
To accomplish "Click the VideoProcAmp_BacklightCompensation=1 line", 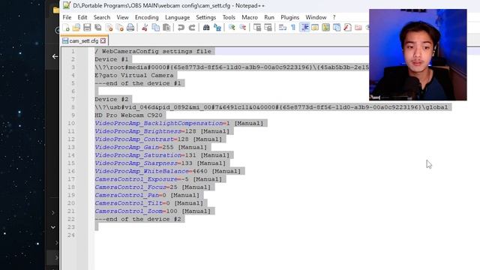I will 179,123.
